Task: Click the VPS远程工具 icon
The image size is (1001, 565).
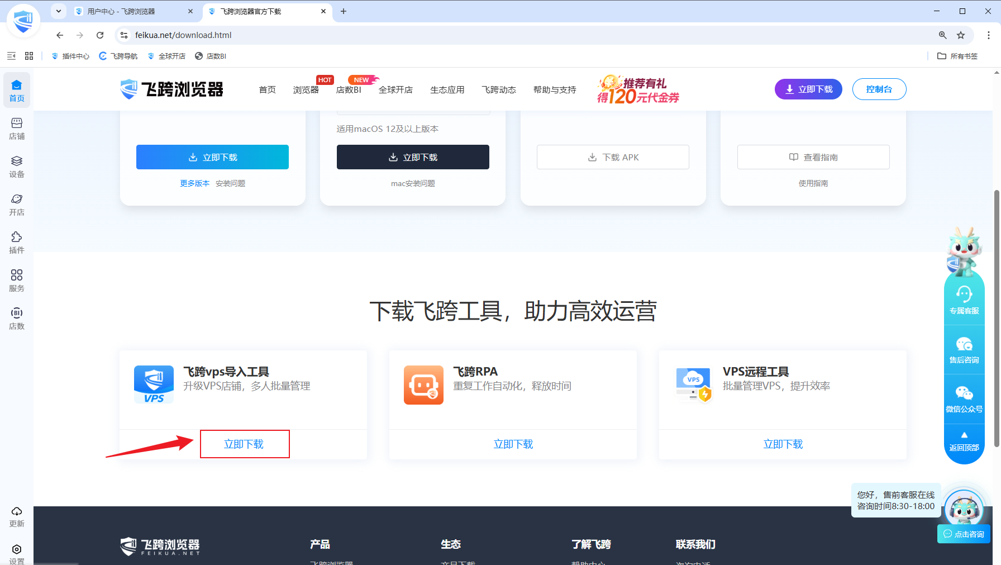Action: click(693, 384)
